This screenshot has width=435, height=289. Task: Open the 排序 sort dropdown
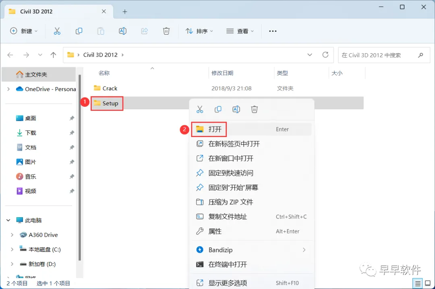coord(199,31)
